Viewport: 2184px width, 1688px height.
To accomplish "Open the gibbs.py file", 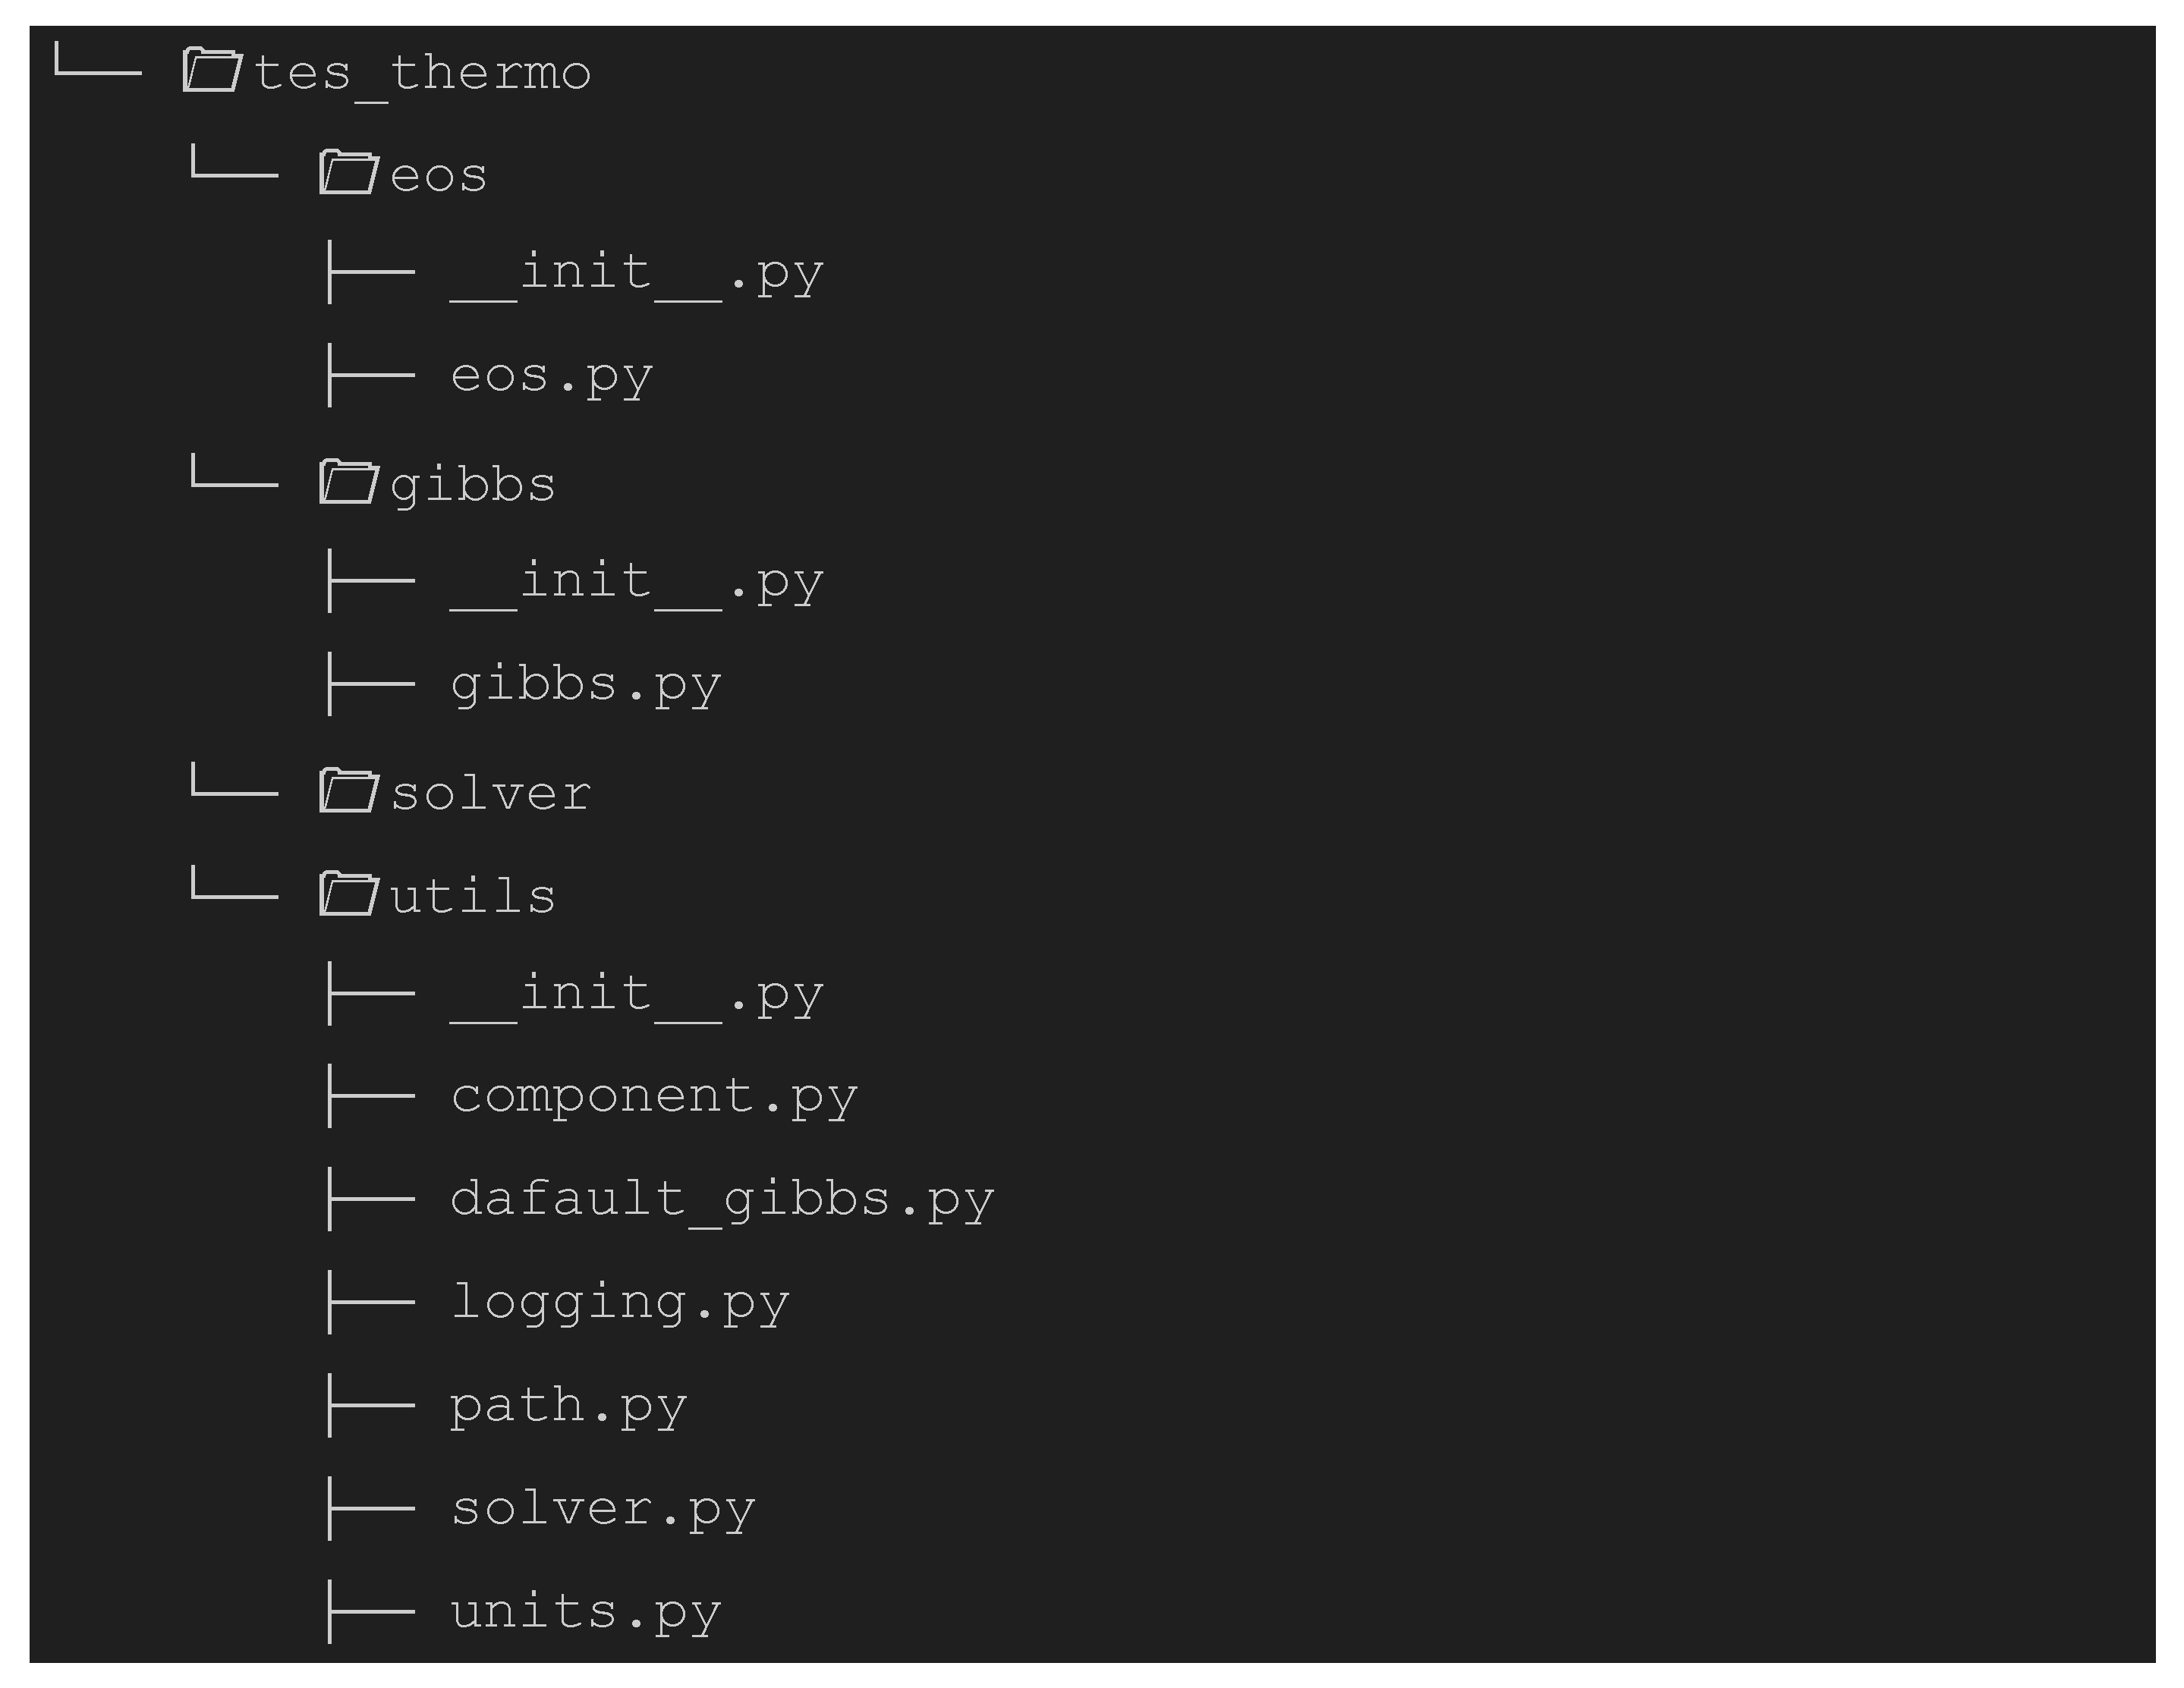I will pos(585,686).
